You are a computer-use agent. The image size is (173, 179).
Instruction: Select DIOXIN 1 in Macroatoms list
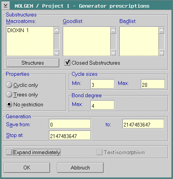click(18, 30)
